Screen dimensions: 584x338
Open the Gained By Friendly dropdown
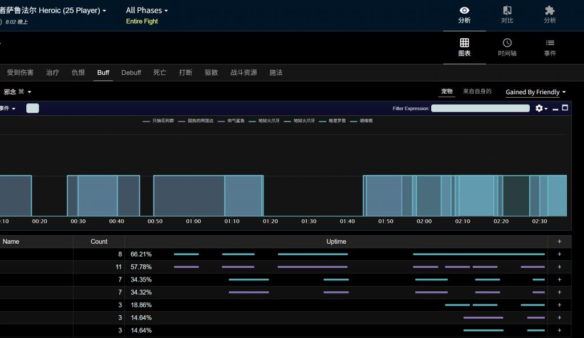point(536,92)
